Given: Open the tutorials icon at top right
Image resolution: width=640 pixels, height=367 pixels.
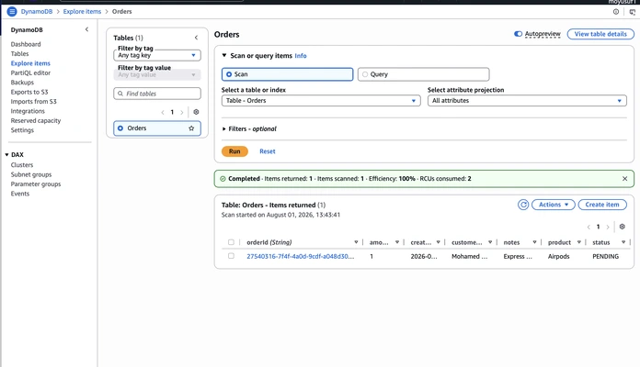Looking at the screenshot, I should (633, 12).
